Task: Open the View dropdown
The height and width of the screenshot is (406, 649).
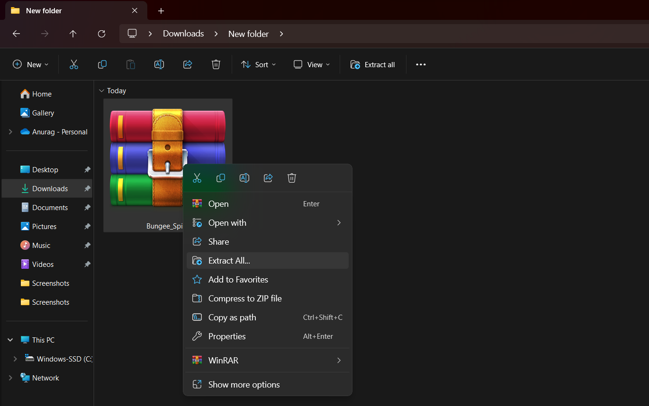Action: pos(311,64)
